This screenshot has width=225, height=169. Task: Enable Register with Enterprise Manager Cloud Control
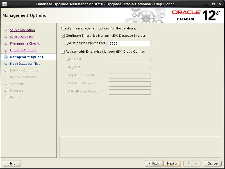point(63,52)
